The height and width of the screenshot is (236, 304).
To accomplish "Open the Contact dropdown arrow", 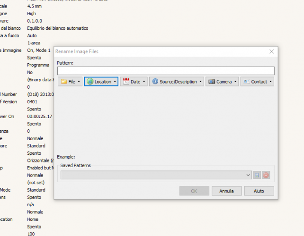I will 271,82.
